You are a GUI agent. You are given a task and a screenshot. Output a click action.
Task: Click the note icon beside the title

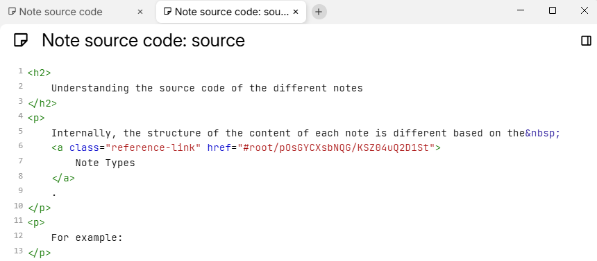tap(21, 40)
